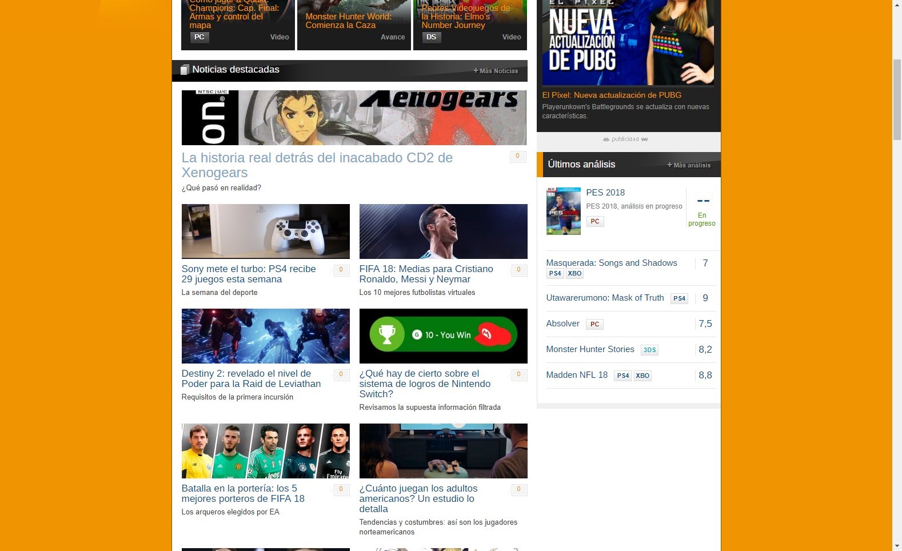Open 'Sony mete el turbo' PS4 article

(x=249, y=274)
